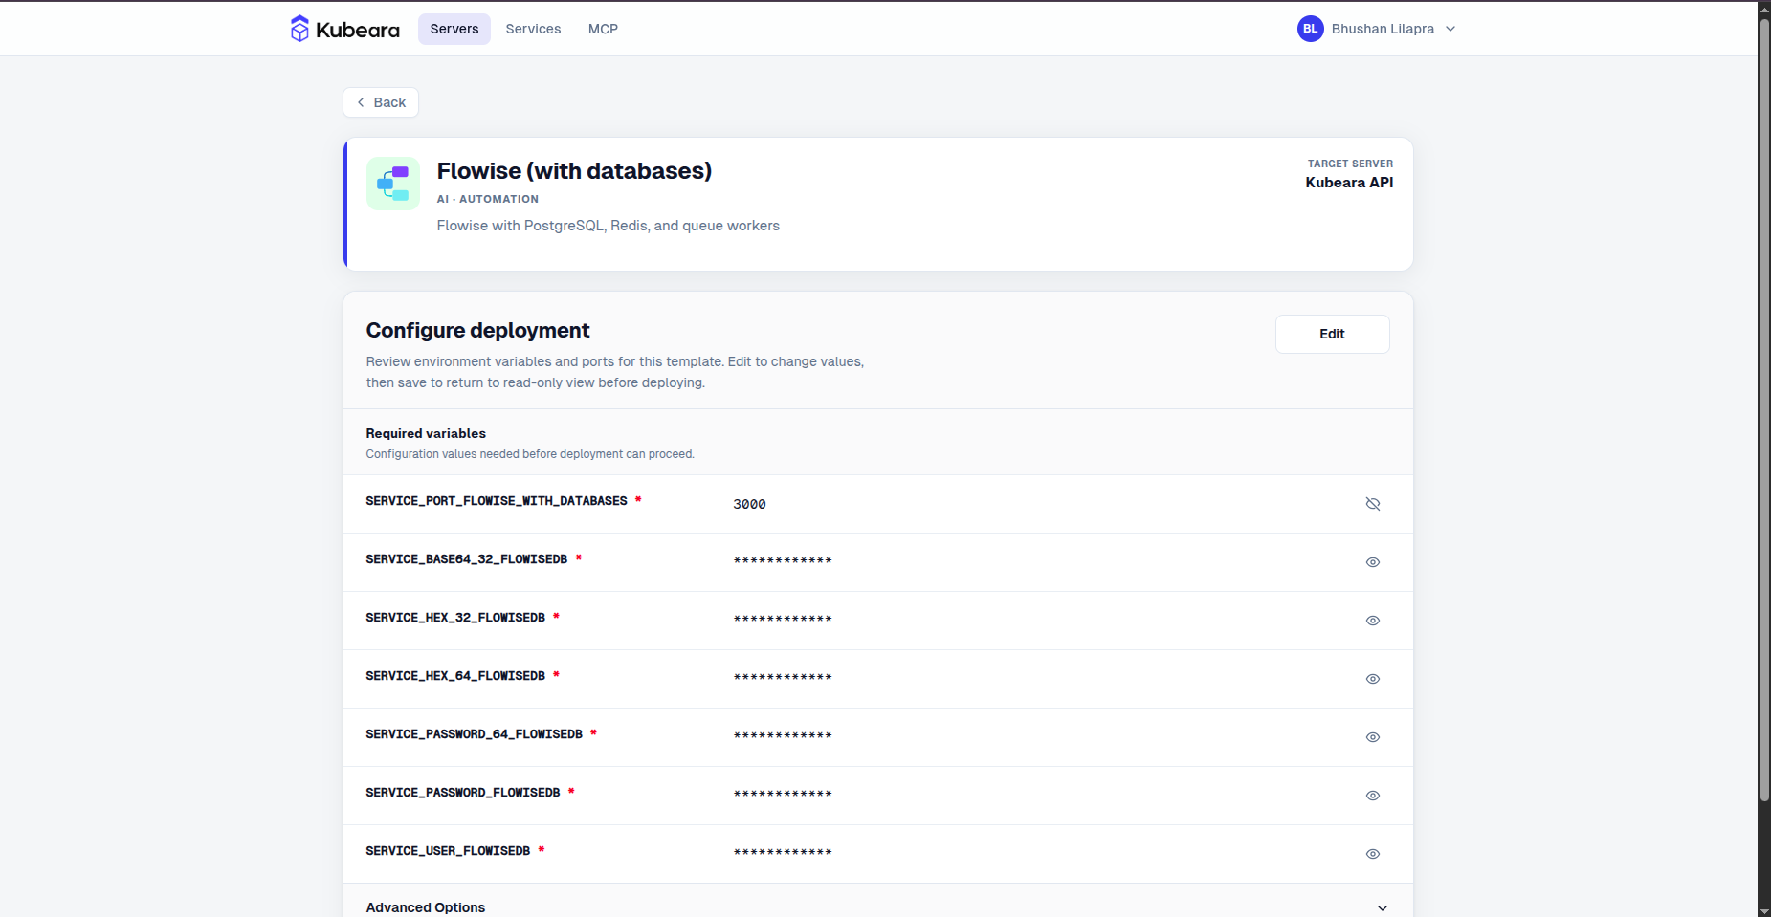This screenshot has width=1771, height=917.
Task: Reveal SERVICE_BASE64_32_FLOWISEDB value
Action: (1373, 562)
